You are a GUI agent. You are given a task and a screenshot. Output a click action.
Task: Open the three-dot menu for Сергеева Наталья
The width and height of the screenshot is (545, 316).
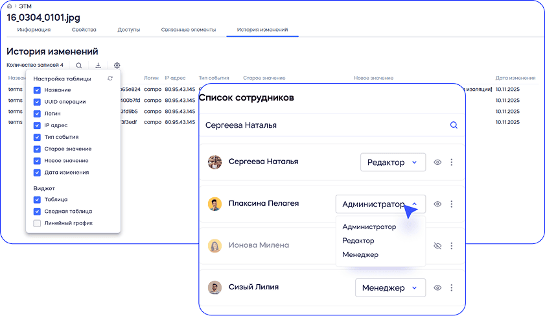click(x=452, y=162)
